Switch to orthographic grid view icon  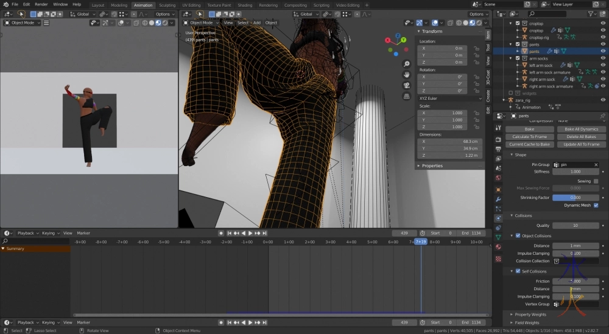pyautogui.click(x=406, y=96)
